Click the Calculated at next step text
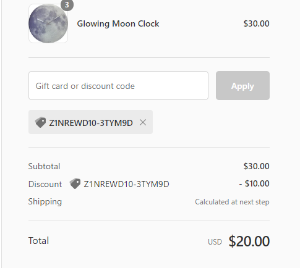The width and height of the screenshot is (300, 268). (232, 202)
